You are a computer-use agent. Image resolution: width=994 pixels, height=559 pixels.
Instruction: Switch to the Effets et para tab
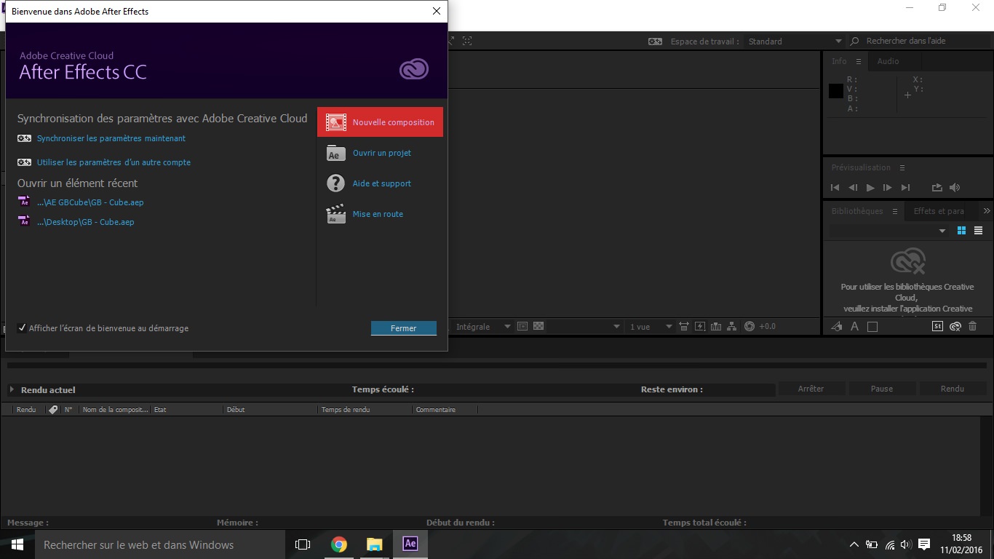[x=939, y=211]
